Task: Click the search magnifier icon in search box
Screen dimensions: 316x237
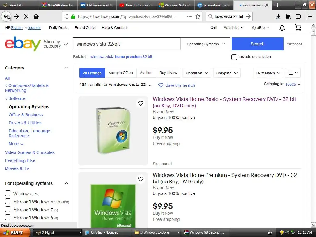Action: pyautogui.click(x=210, y=17)
